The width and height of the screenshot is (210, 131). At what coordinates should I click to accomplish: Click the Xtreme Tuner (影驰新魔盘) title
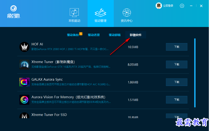pos(53,62)
